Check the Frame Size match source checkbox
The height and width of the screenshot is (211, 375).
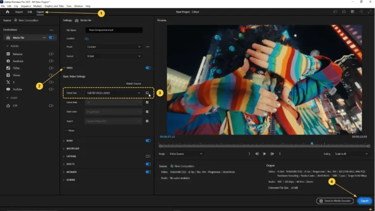(x=147, y=93)
